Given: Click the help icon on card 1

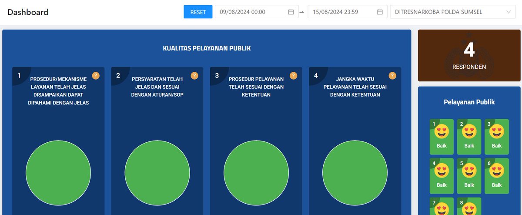Looking at the screenshot, I should (96, 76).
